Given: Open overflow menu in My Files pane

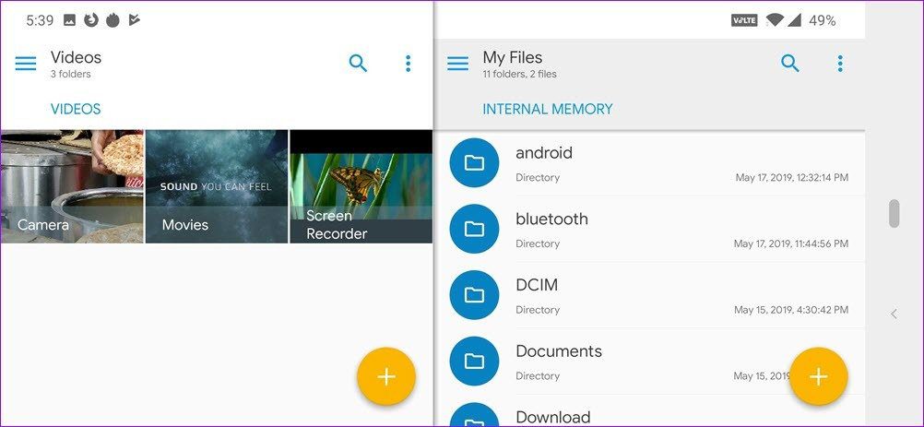Looking at the screenshot, I should pos(840,64).
